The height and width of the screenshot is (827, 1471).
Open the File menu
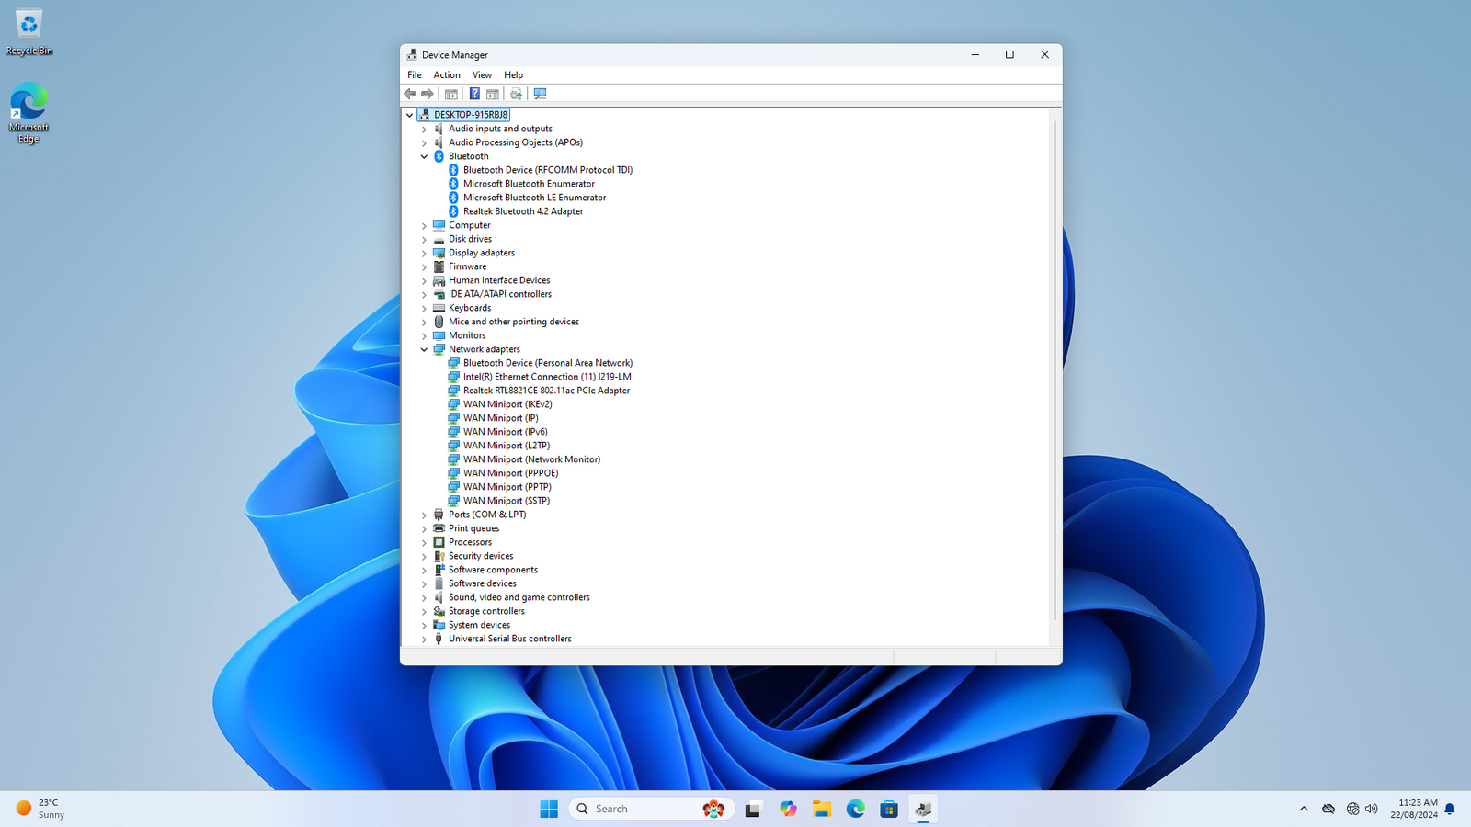(415, 75)
